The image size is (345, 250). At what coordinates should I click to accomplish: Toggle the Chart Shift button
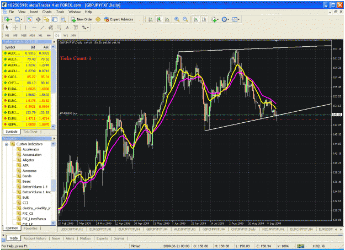204,19
